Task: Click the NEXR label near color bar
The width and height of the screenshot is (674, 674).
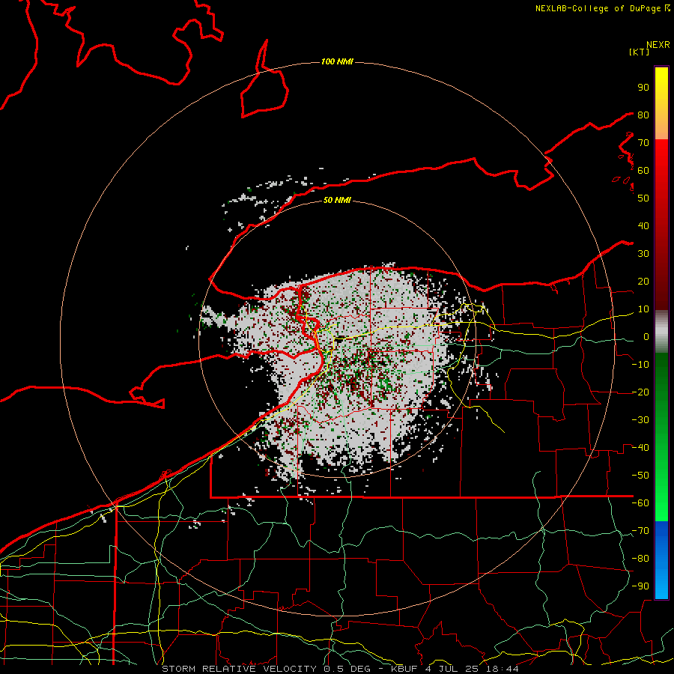Action: pos(658,45)
